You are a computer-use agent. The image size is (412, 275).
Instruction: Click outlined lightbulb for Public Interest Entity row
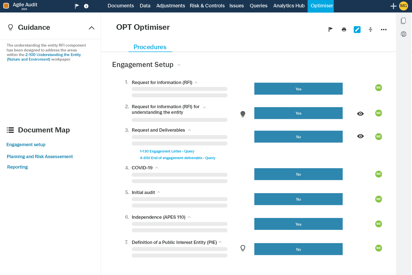tap(243, 248)
